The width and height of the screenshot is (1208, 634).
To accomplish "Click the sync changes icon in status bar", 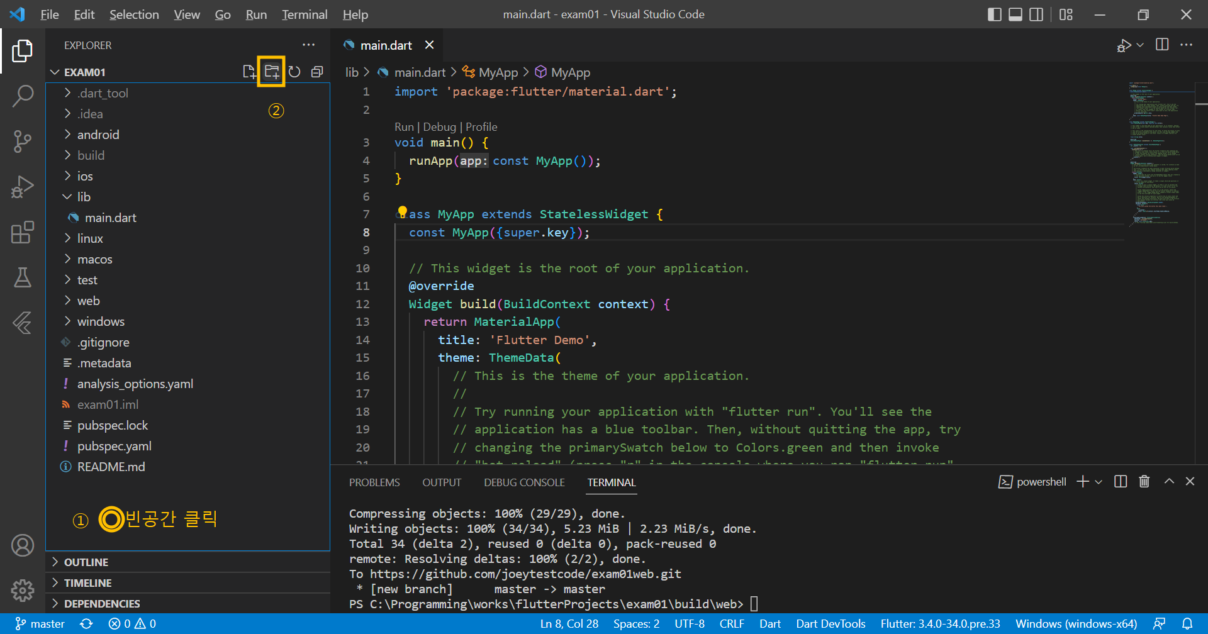I will point(86,624).
